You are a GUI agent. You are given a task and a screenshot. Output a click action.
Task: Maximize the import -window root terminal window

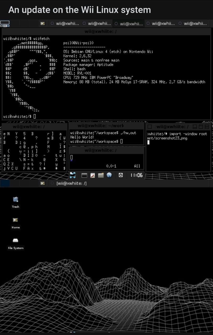point(201,127)
